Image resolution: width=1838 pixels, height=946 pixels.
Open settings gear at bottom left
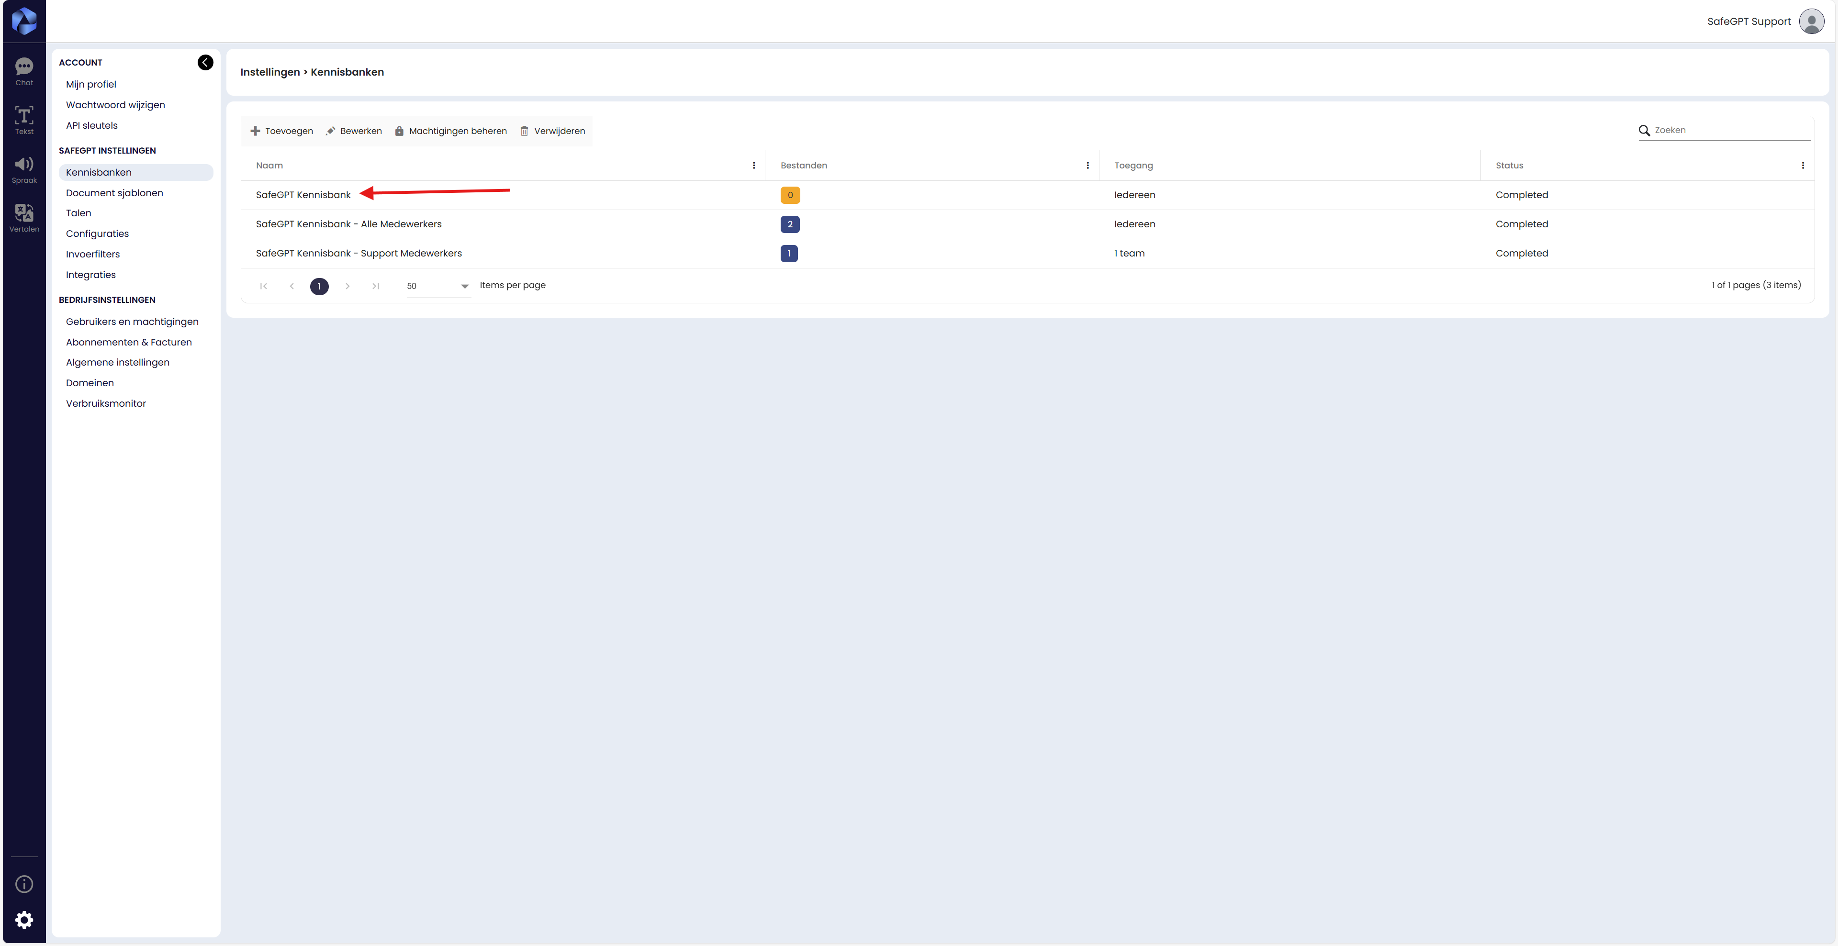(24, 920)
